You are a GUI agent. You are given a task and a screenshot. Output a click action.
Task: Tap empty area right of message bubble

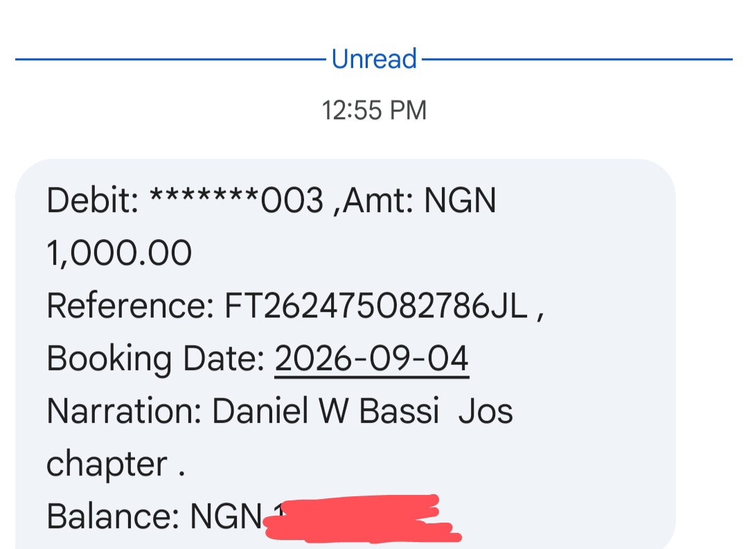pos(712,354)
